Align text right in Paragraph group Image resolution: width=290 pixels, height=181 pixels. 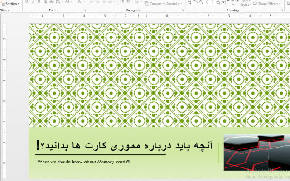(104, 2)
